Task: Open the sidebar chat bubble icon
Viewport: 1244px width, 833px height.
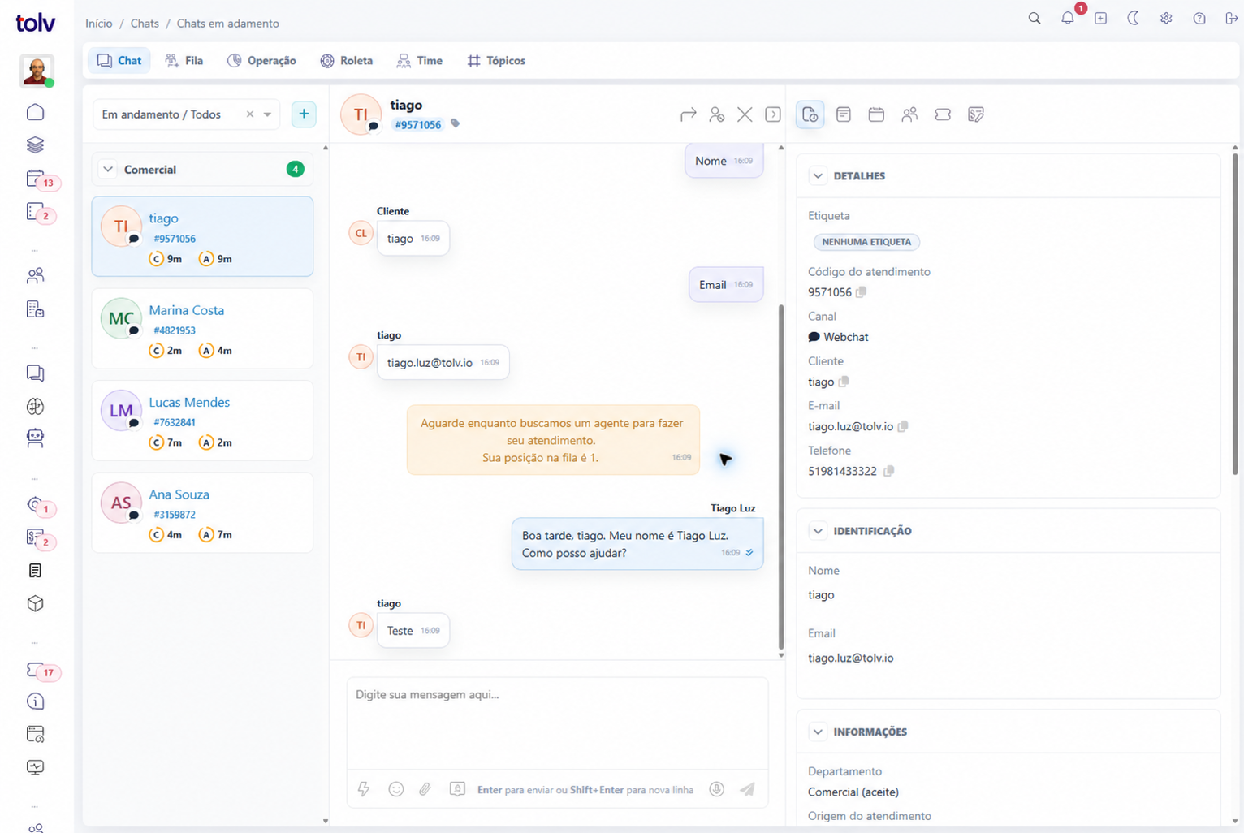Action: click(x=35, y=373)
